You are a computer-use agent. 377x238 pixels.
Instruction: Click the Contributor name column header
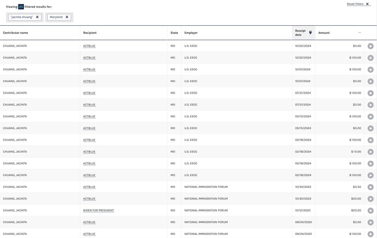pos(15,33)
